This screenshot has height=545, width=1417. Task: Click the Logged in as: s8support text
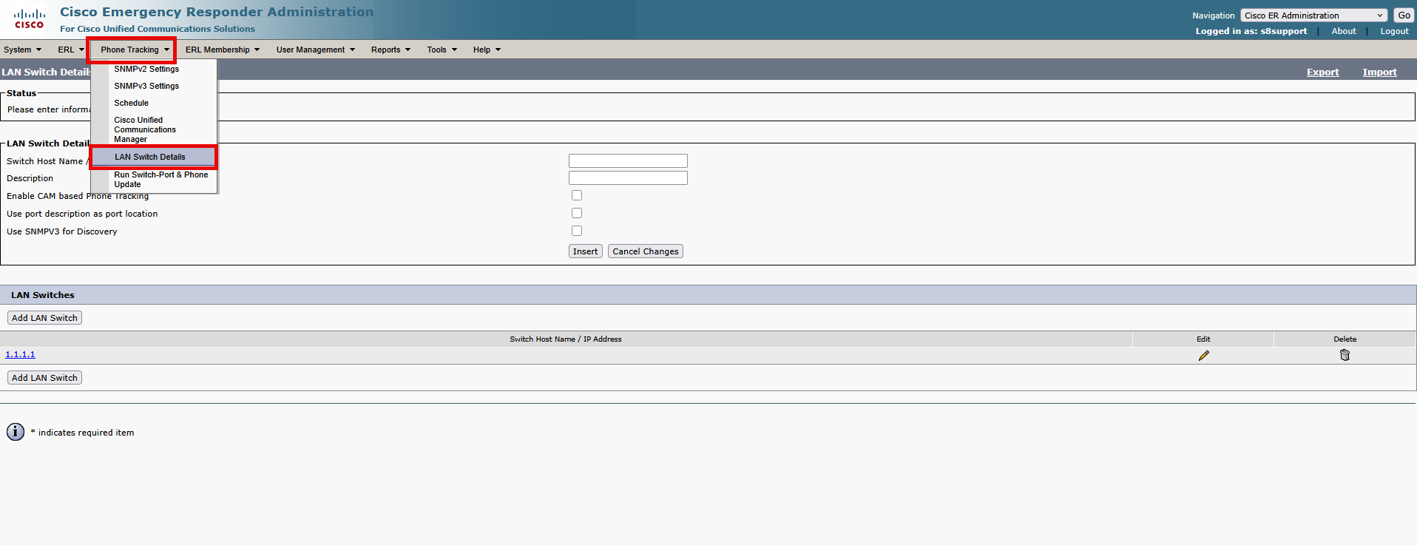[1251, 31]
